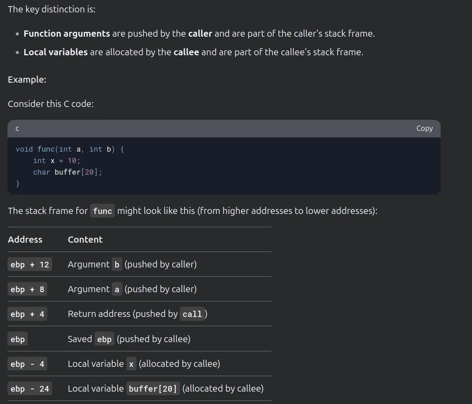Click the Address column header

point(25,240)
